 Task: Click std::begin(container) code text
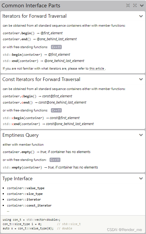tap(22, 55)
